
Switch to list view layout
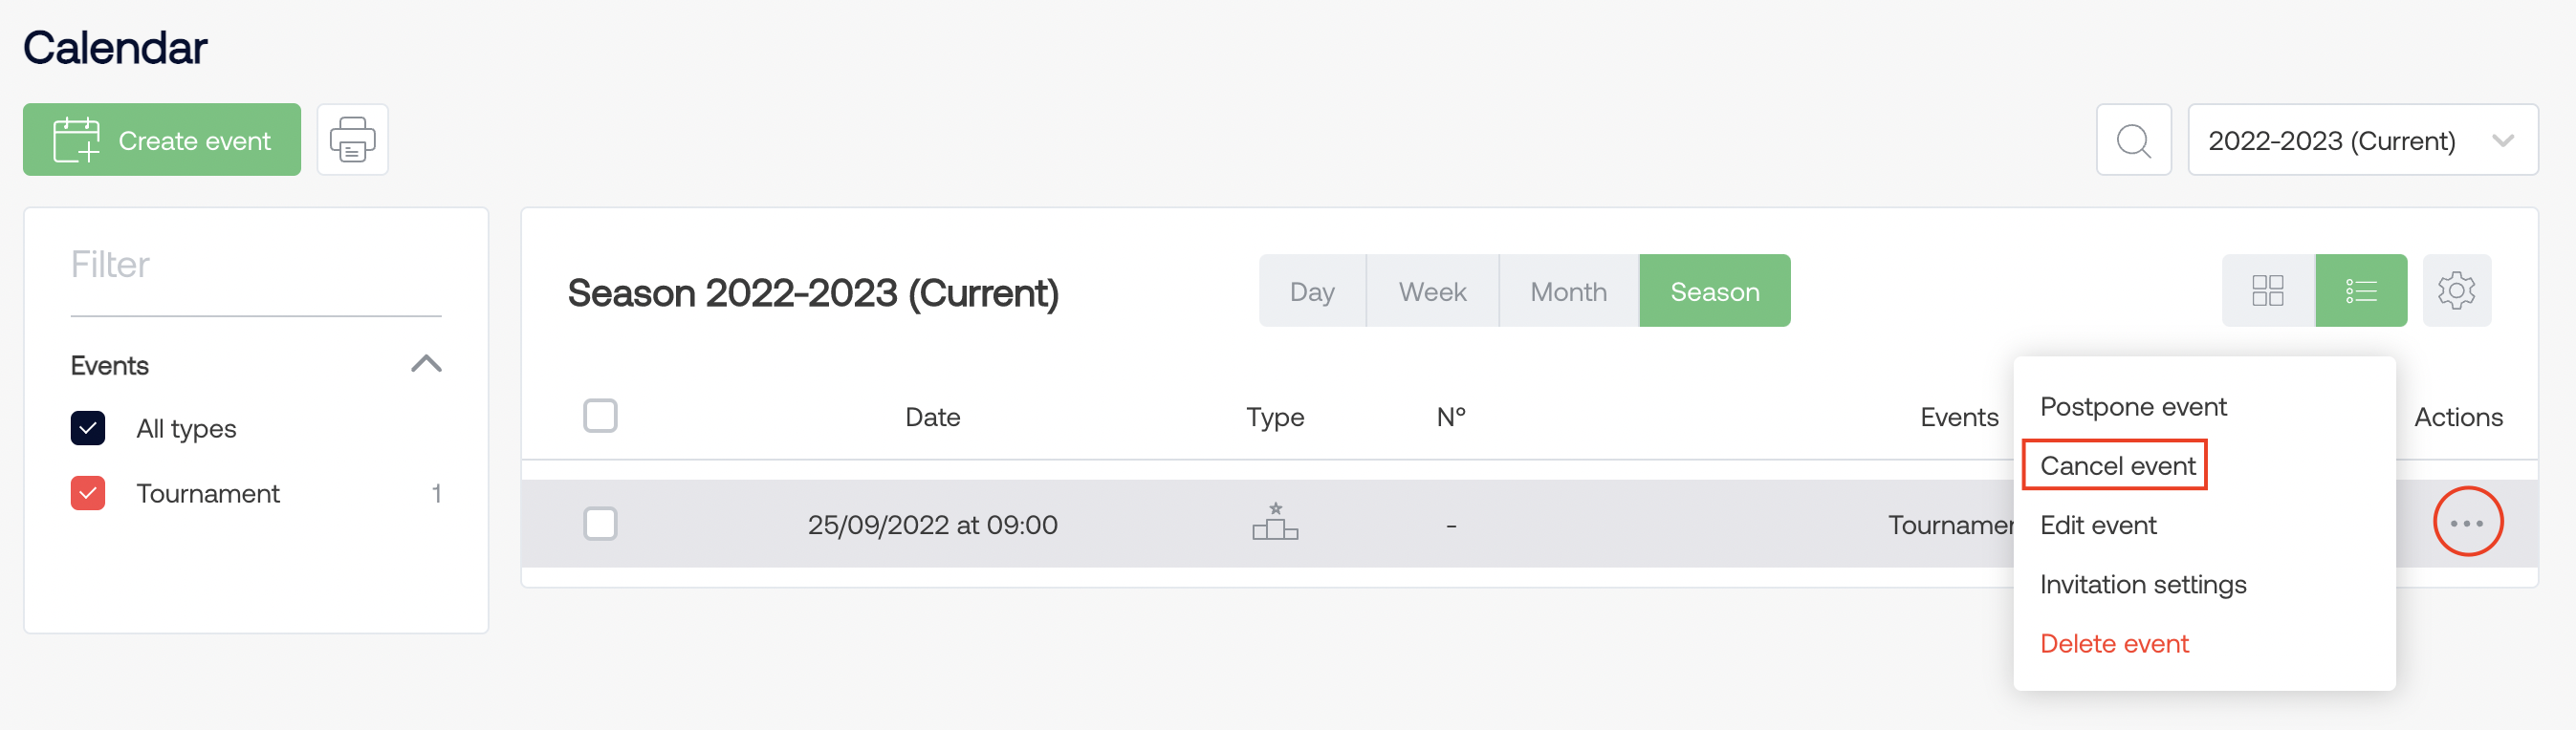point(2360,290)
